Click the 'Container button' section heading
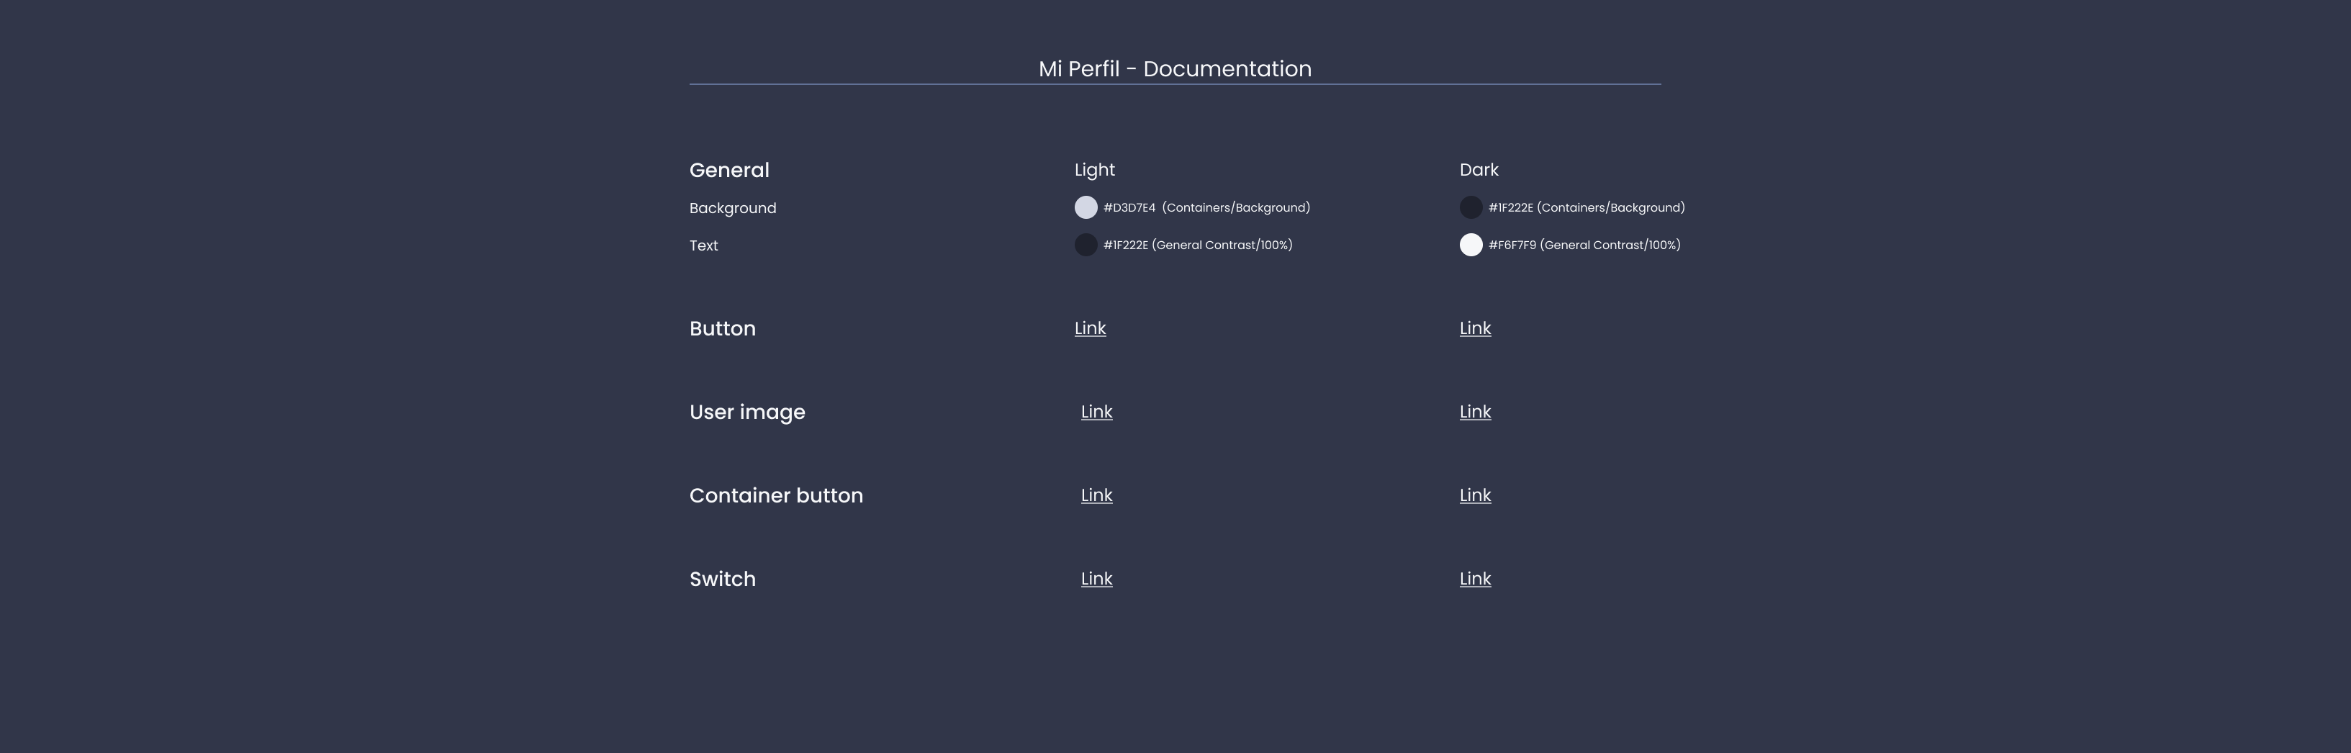 pyautogui.click(x=776, y=495)
